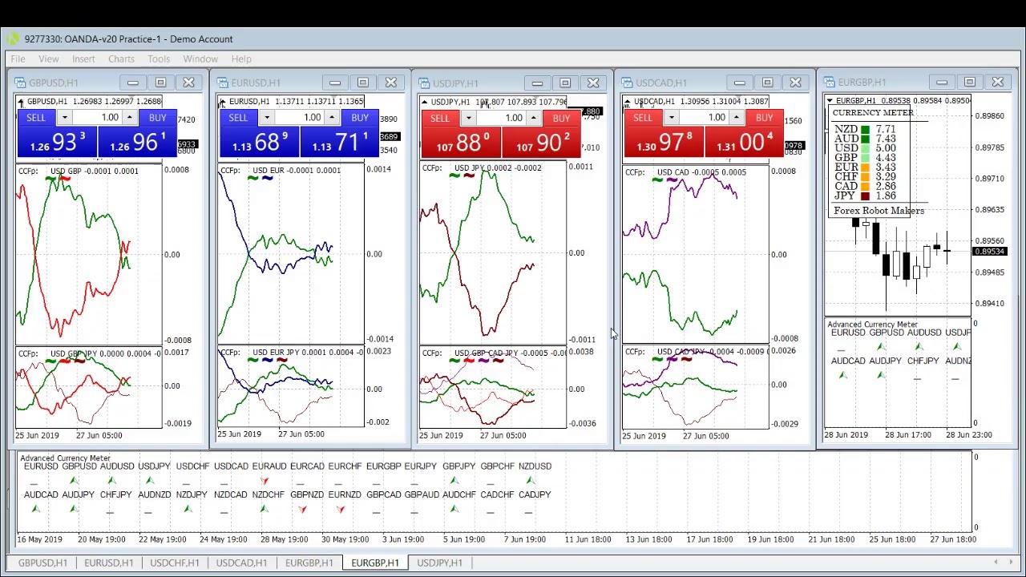The image size is (1026, 577).
Task: Maximize the EURUSD,H1 chart window
Action: pyautogui.click(x=362, y=83)
